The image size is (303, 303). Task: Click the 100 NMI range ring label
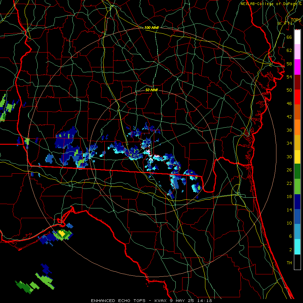151,28
